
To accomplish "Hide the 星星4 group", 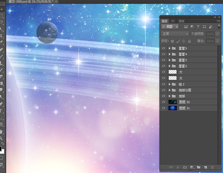I will tap(164, 54).
